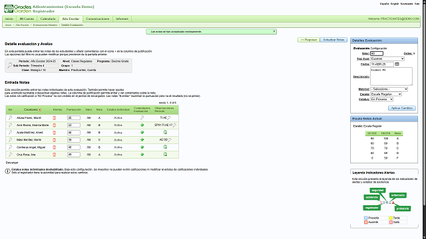
Task: Edit score field for Alicea Flores
Action: 74,118
